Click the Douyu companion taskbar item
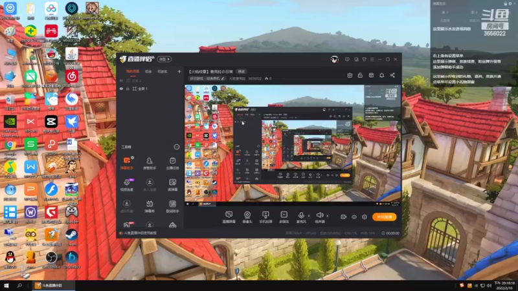The image size is (518, 291). pyautogui.click(x=54, y=285)
